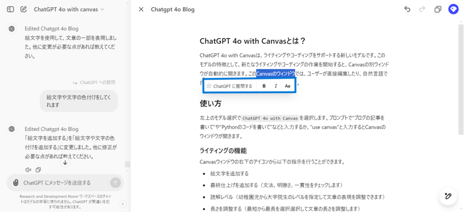
Task: Copy the canvas content using the top-right icon
Action: (438, 9)
